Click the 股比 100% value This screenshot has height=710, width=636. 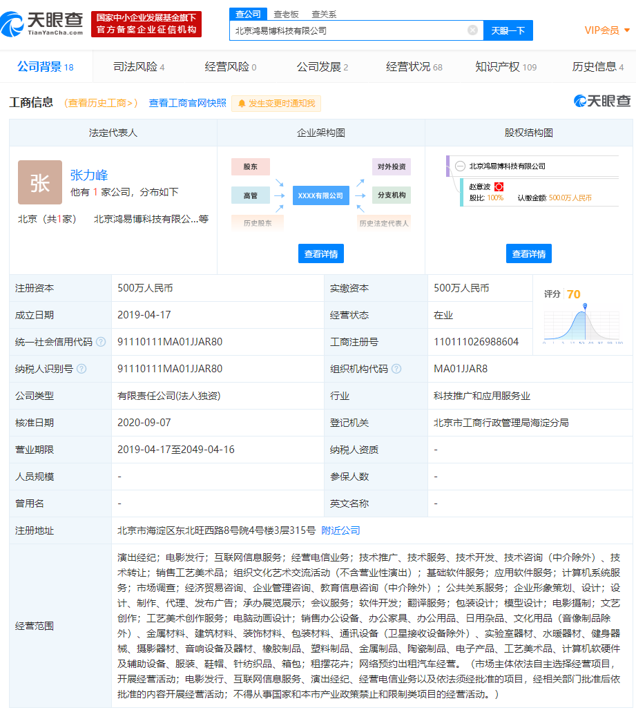click(x=495, y=198)
